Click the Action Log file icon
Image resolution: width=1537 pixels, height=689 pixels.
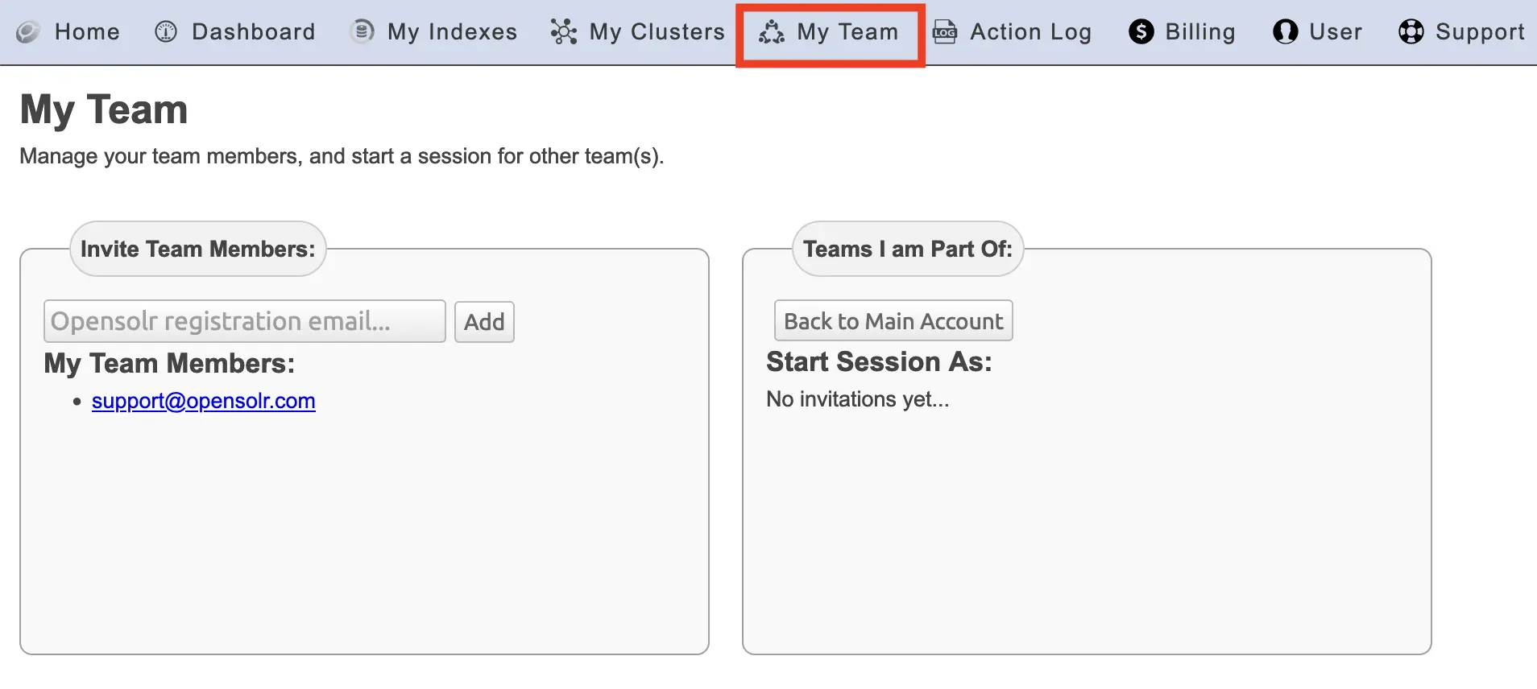tap(945, 32)
